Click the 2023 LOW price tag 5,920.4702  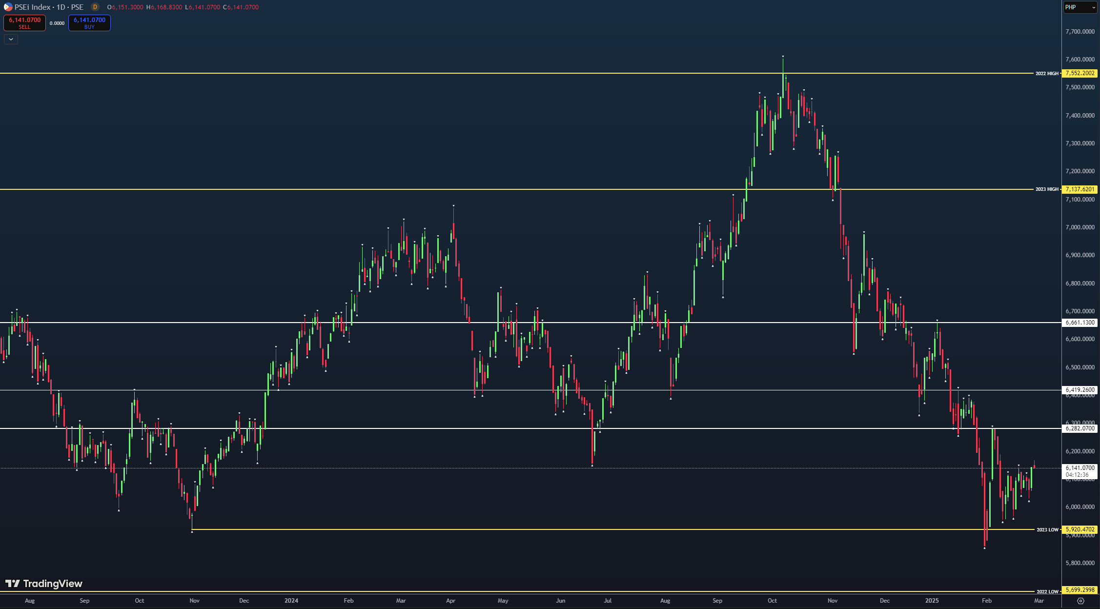pos(1080,529)
